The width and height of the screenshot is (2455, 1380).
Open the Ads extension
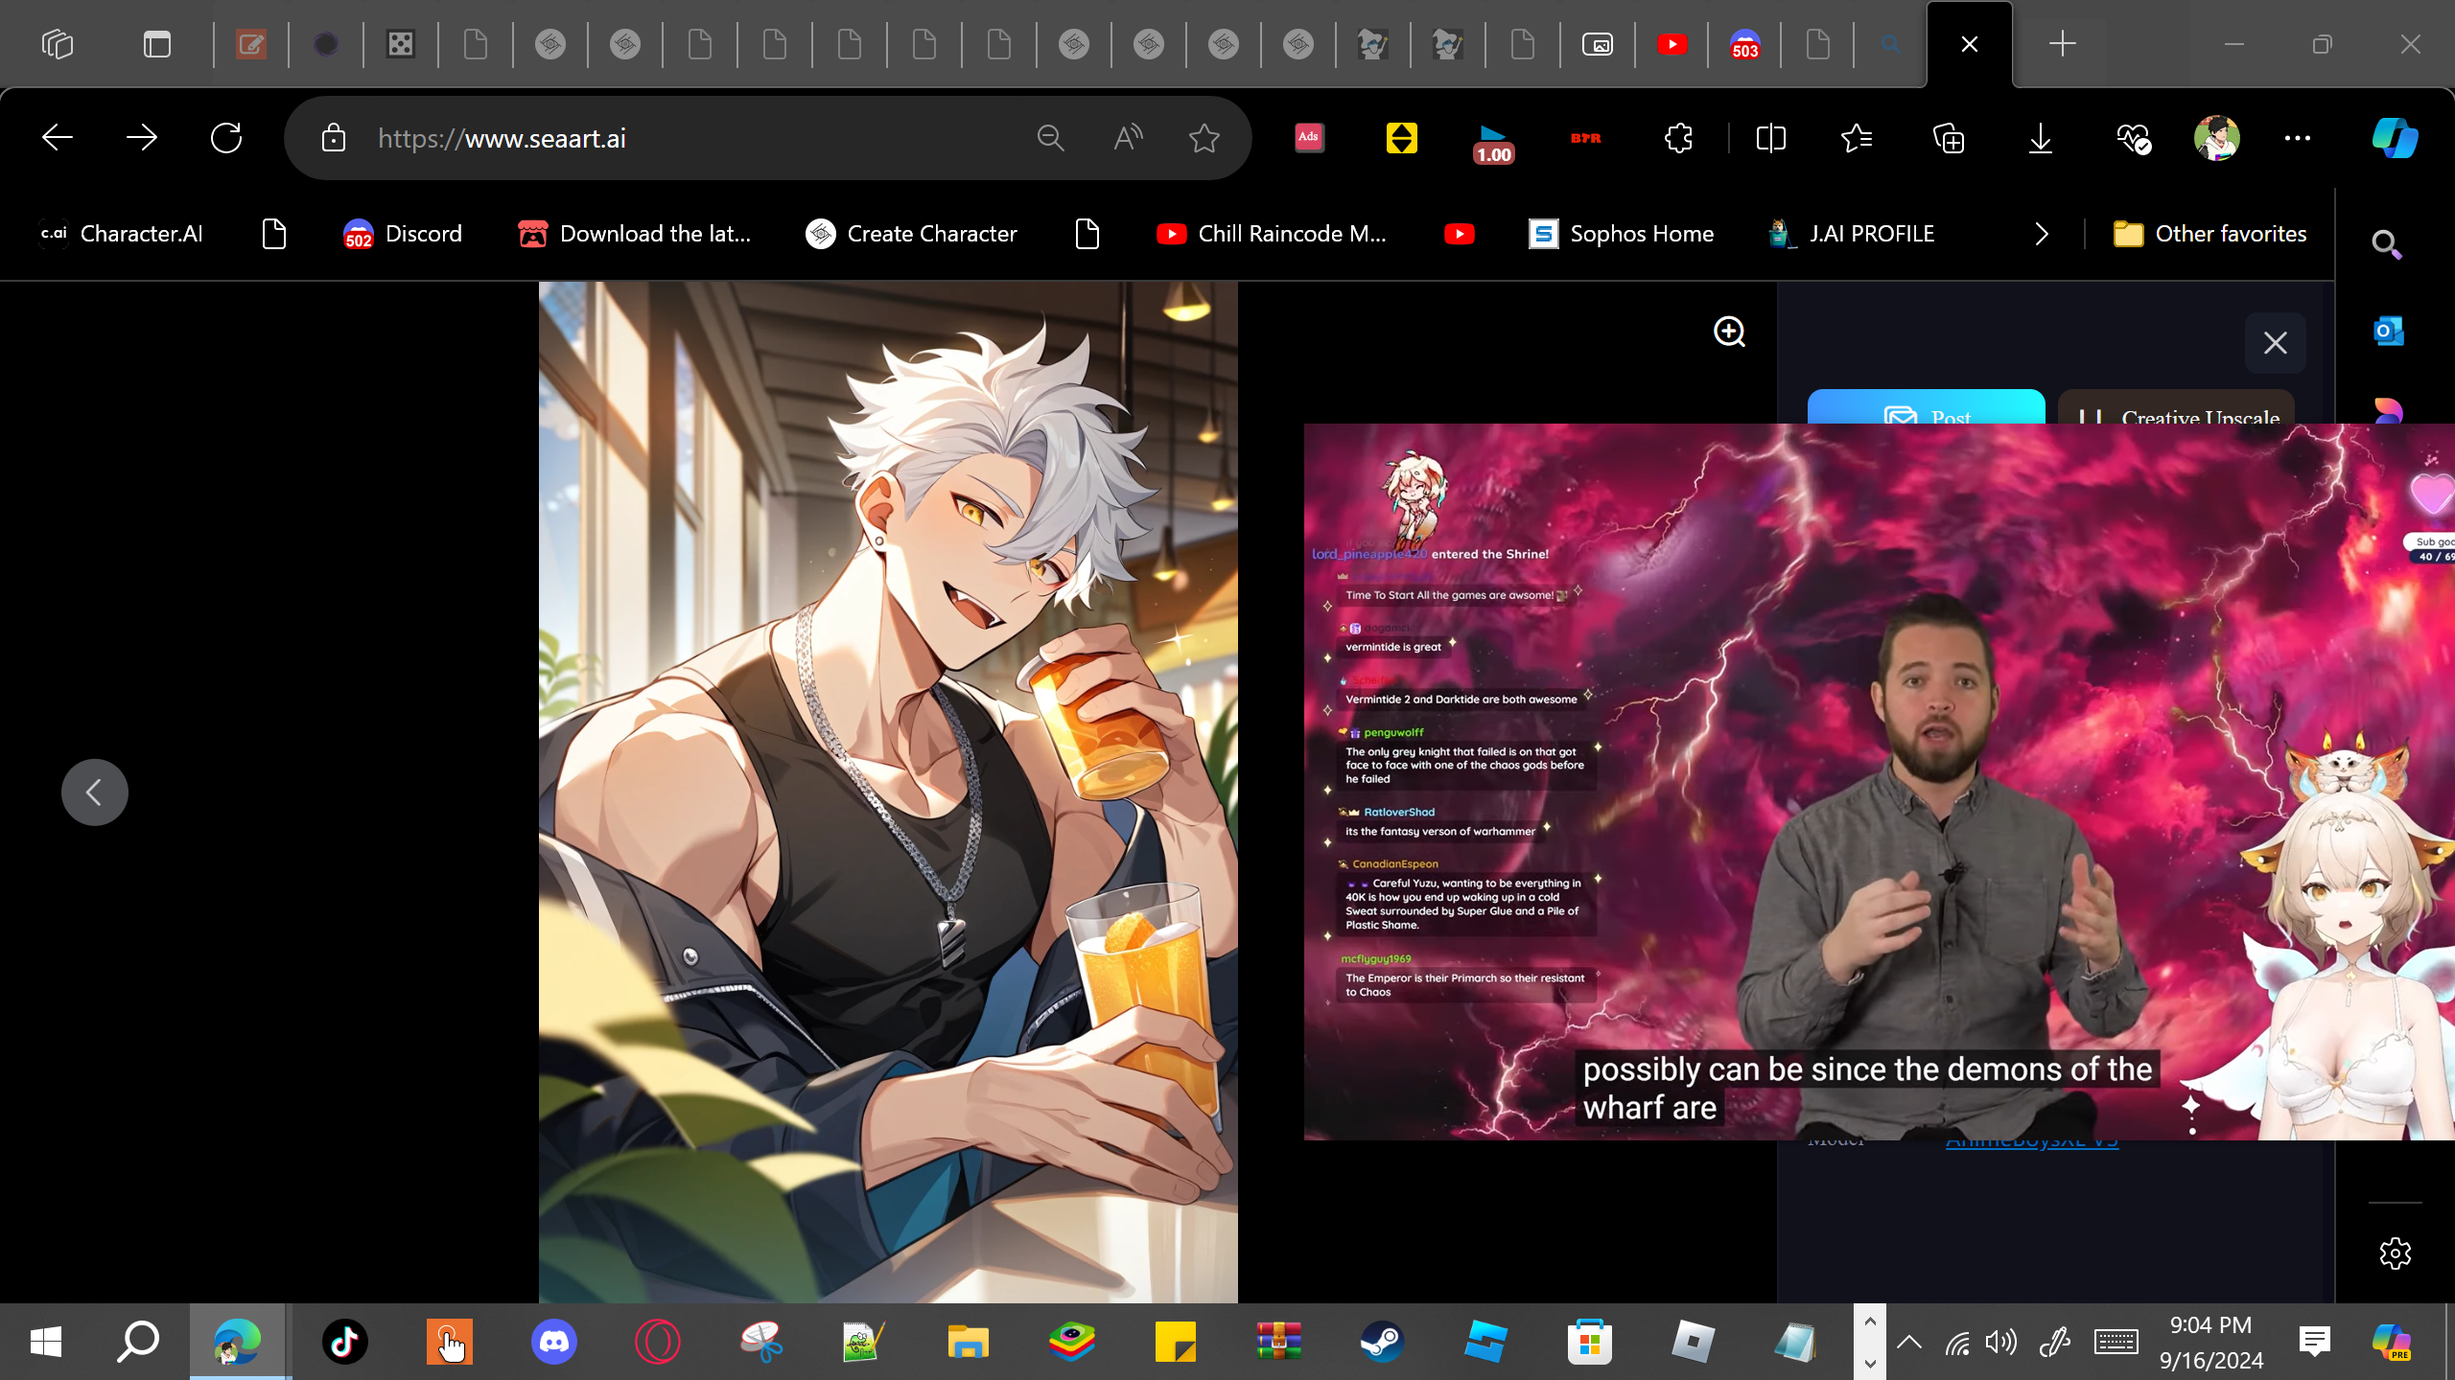click(x=1309, y=138)
